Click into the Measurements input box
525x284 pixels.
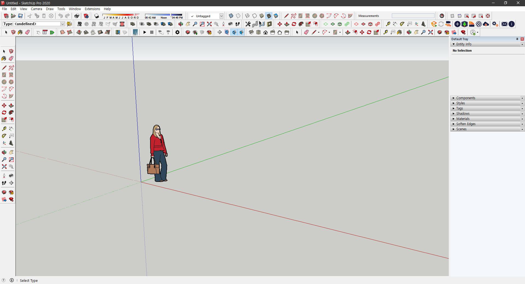pos(413,16)
